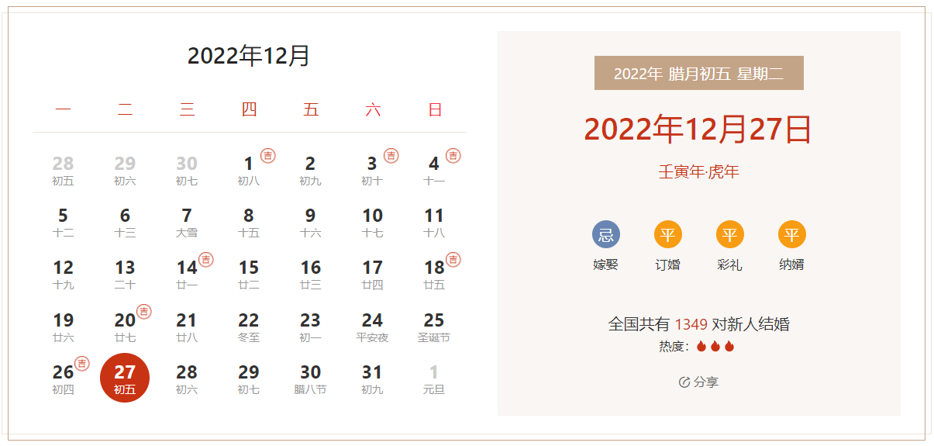934x446 pixels.
Task: Click the 吉 badge on December 1
Action: point(268,156)
